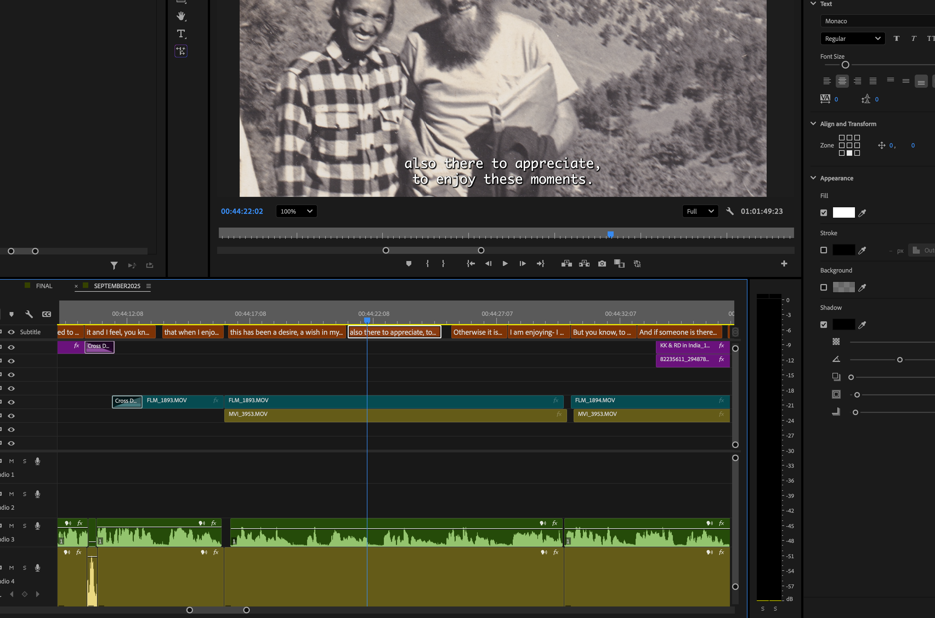Click the Export Frame camera icon
This screenshot has height=618, width=935.
pos(602,264)
